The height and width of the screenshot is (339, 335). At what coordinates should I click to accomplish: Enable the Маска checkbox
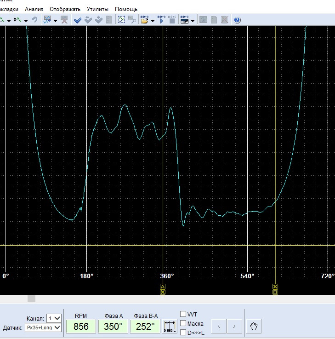pos(183,323)
